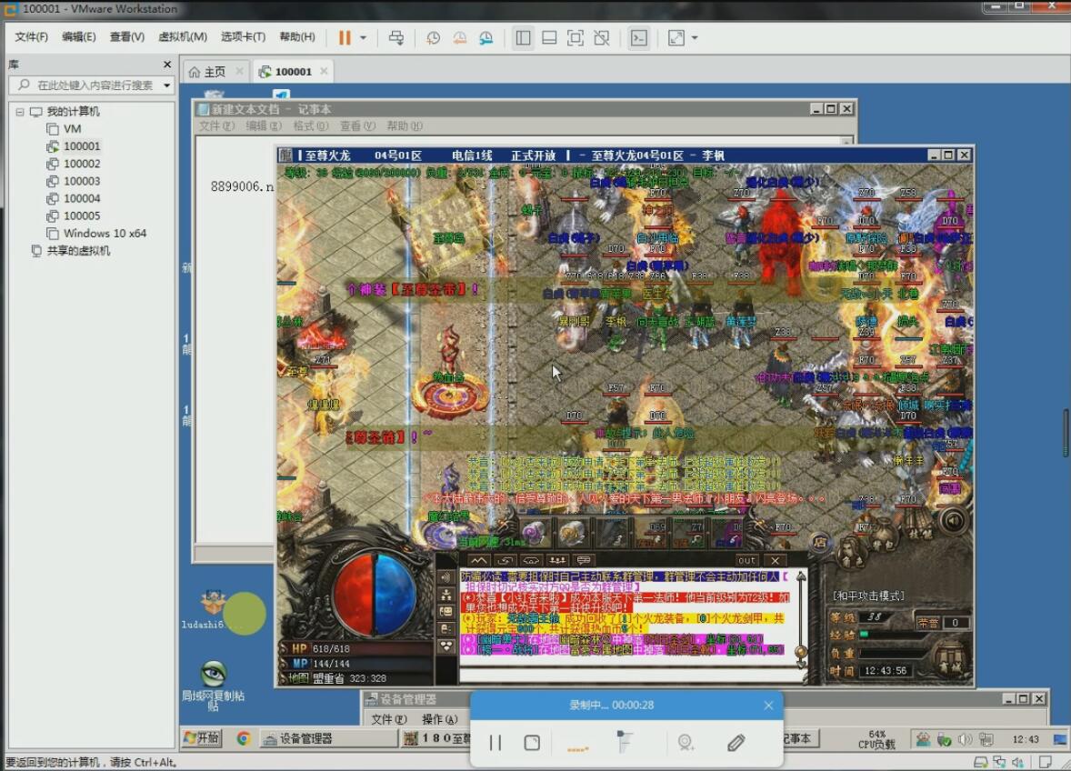Close the recording control bar
The image size is (1071, 771).
point(768,706)
